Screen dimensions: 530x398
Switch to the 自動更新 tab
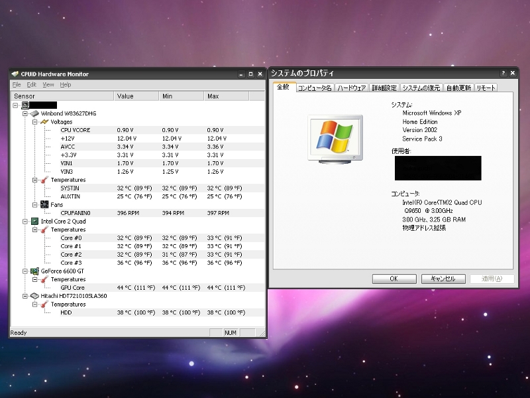[458, 88]
